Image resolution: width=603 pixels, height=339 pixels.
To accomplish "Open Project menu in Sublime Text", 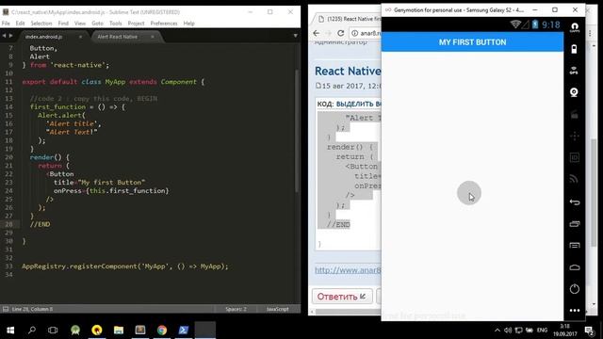I will 136,24.
